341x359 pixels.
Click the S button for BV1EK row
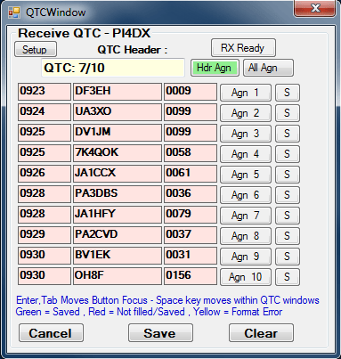click(x=288, y=257)
